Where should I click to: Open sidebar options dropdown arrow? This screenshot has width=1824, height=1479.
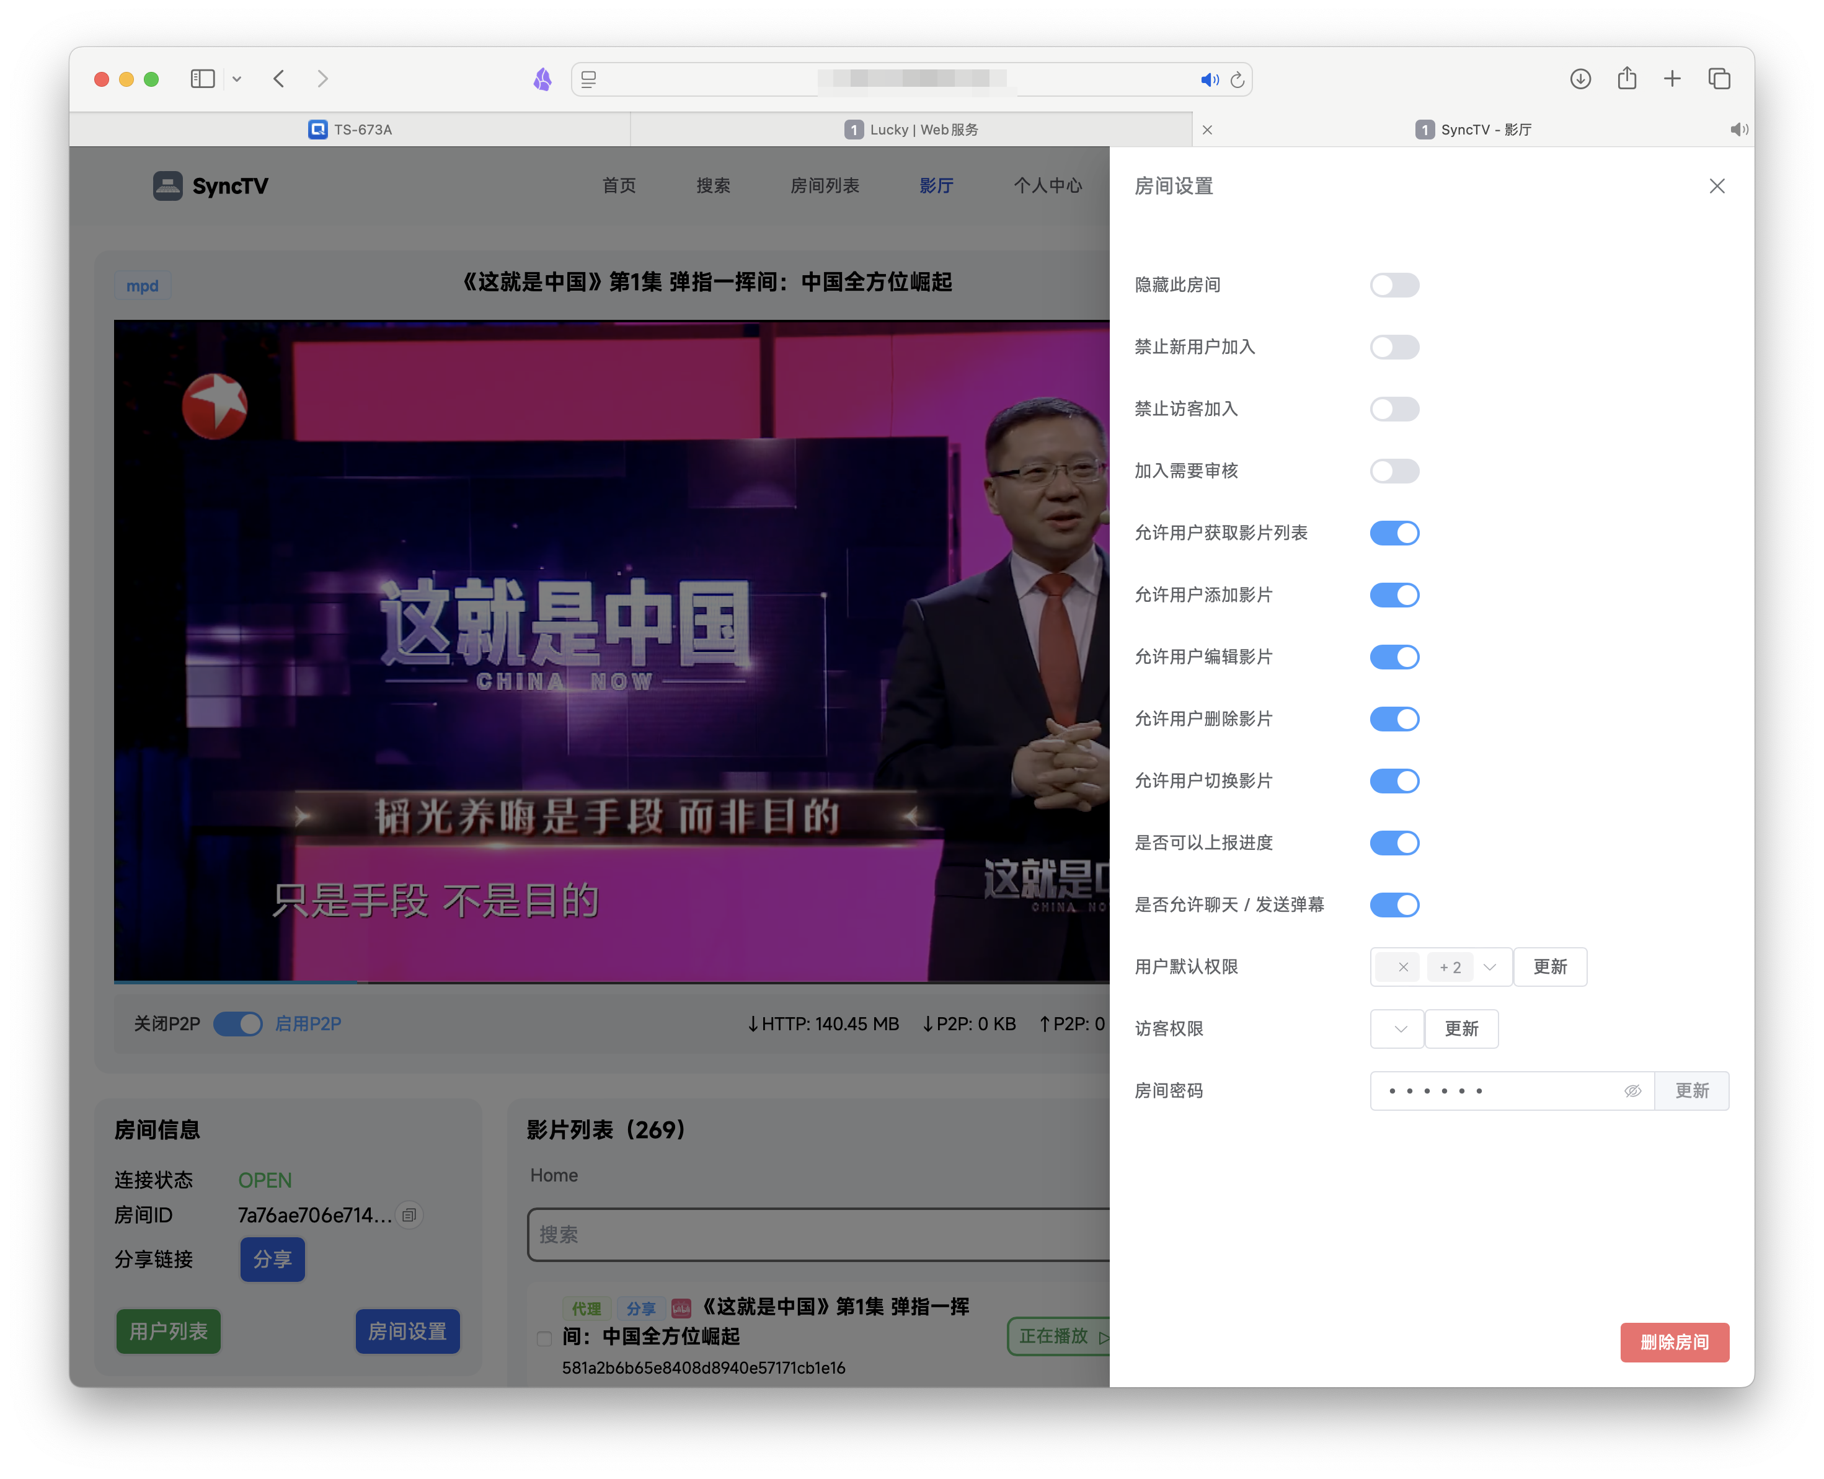(x=237, y=79)
